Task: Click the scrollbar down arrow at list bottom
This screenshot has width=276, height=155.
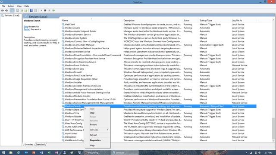Action: tap(273, 141)
